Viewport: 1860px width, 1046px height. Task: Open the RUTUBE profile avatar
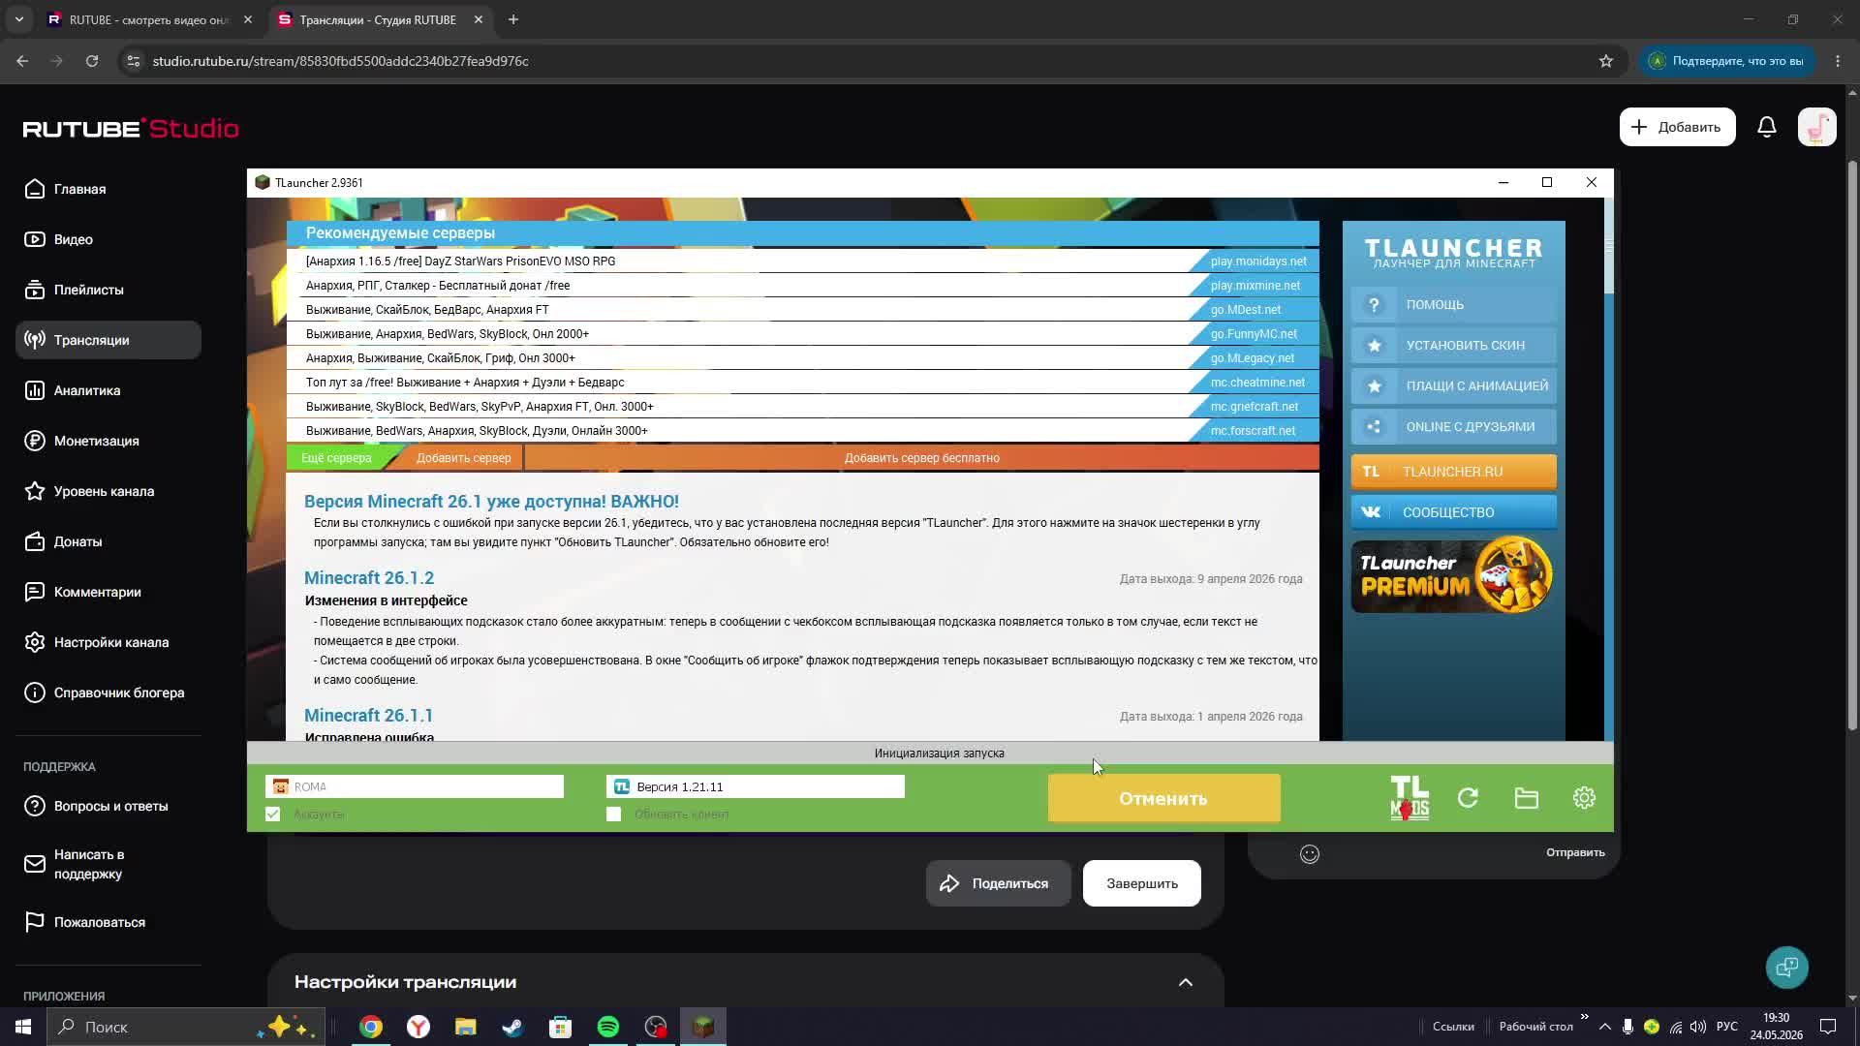(1817, 127)
